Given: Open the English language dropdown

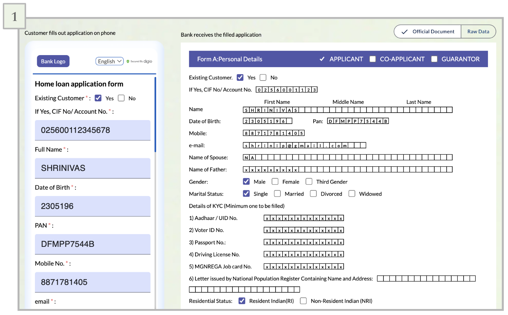Looking at the screenshot, I should pos(109,61).
